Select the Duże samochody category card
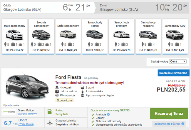Screen dimensions: 191x130 [68, 36]
